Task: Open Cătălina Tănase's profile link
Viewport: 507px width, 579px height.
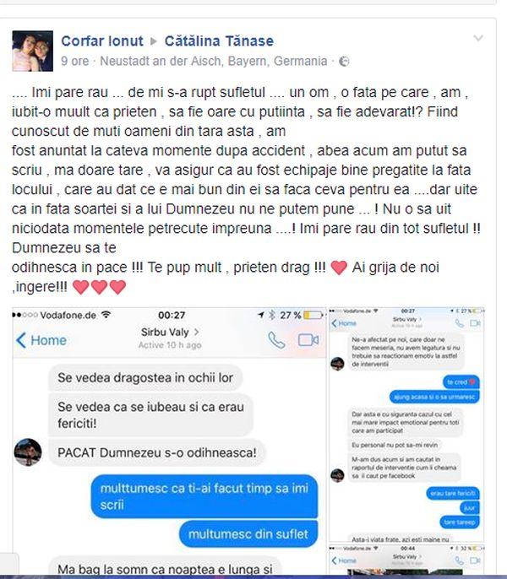Action: pyautogui.click(x=219, y=41)
